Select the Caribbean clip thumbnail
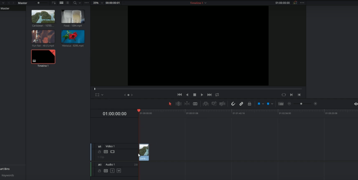 coord(43,16)
